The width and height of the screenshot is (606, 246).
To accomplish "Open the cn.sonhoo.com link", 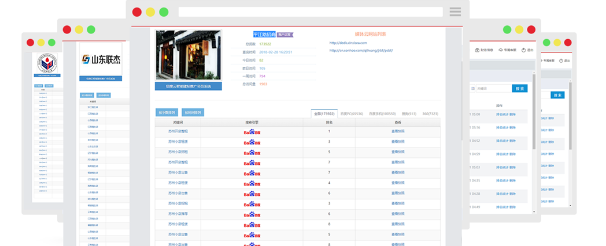I will [x=361, y=51].
